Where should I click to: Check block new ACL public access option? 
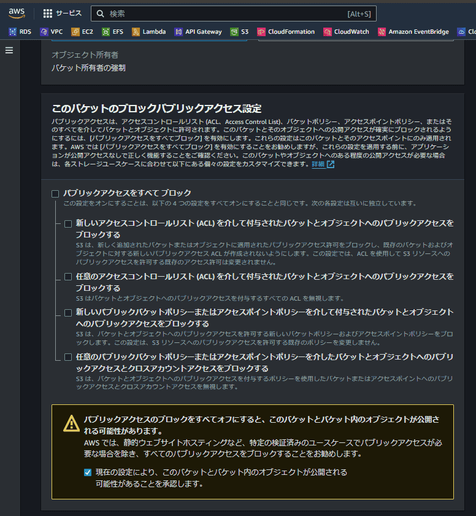coord(68,224)
